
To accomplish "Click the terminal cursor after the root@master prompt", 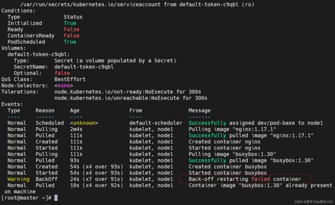I will [x=56, y=198].
